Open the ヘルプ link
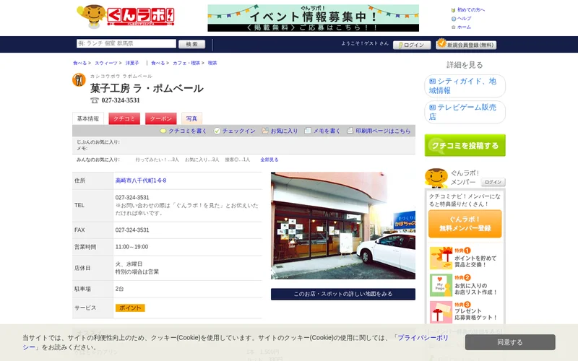The image size is (578, 361). tap(464, 19)
